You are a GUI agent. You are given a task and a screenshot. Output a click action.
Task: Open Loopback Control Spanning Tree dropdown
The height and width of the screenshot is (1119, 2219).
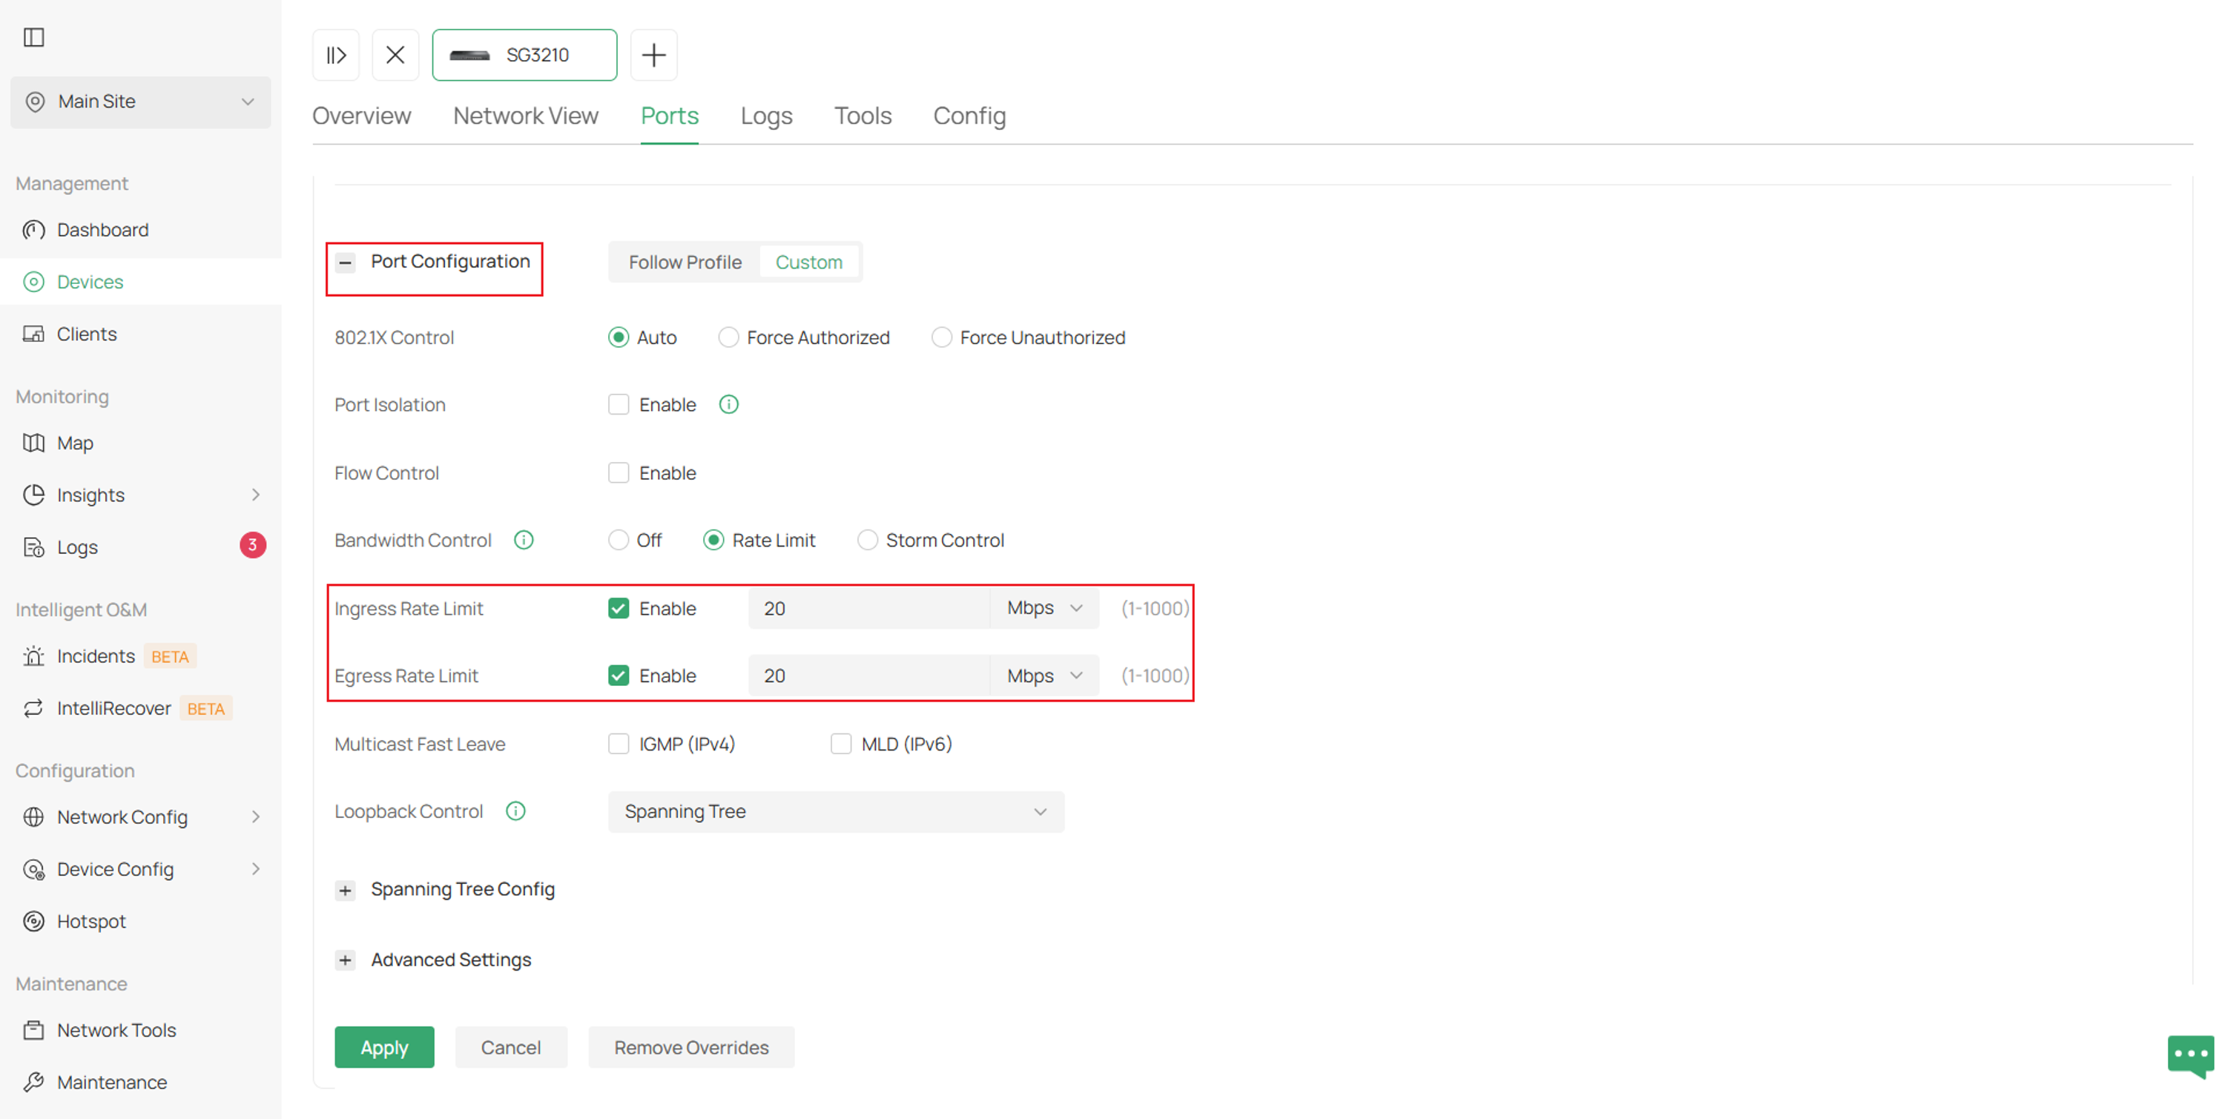(836, 811)
